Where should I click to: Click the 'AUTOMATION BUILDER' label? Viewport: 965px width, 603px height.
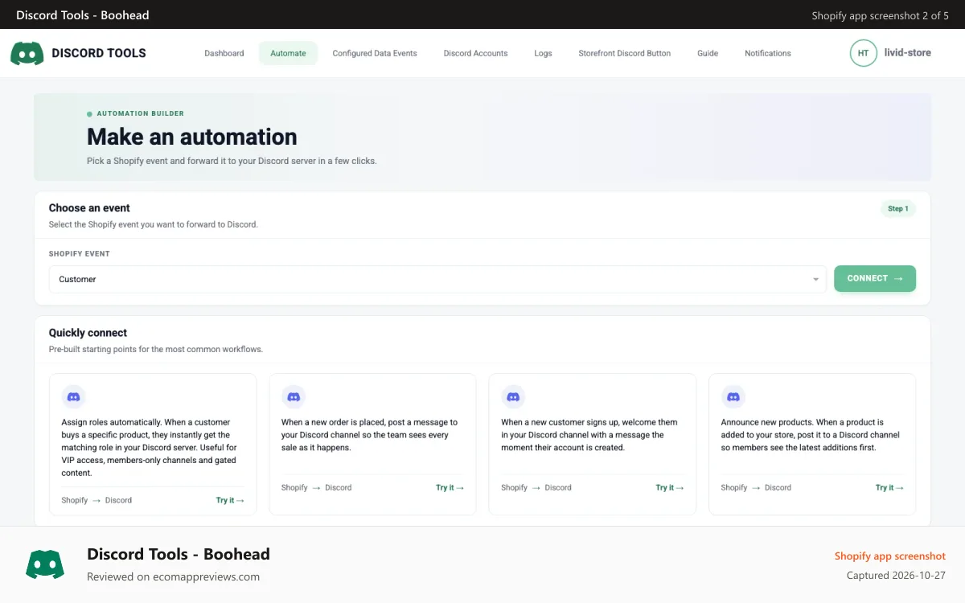[x=141, y=114]
